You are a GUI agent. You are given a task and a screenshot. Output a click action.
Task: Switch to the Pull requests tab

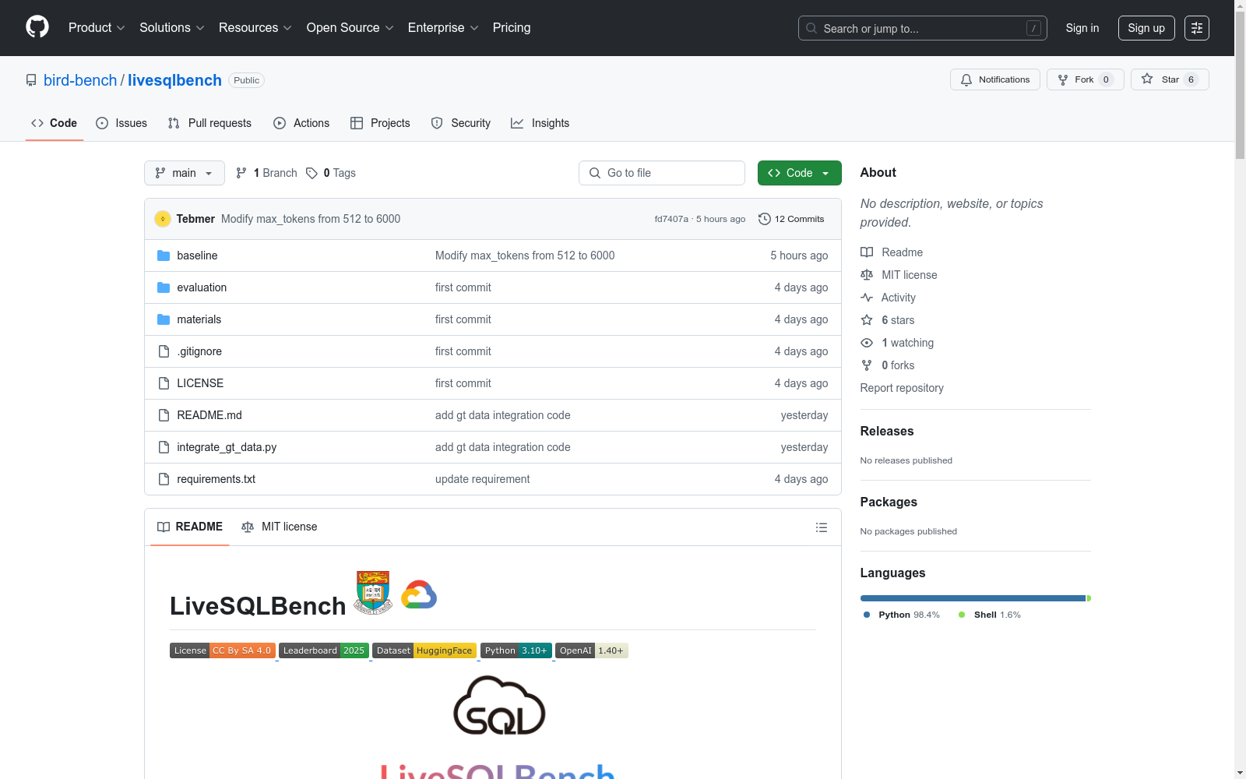coord(209,123)
